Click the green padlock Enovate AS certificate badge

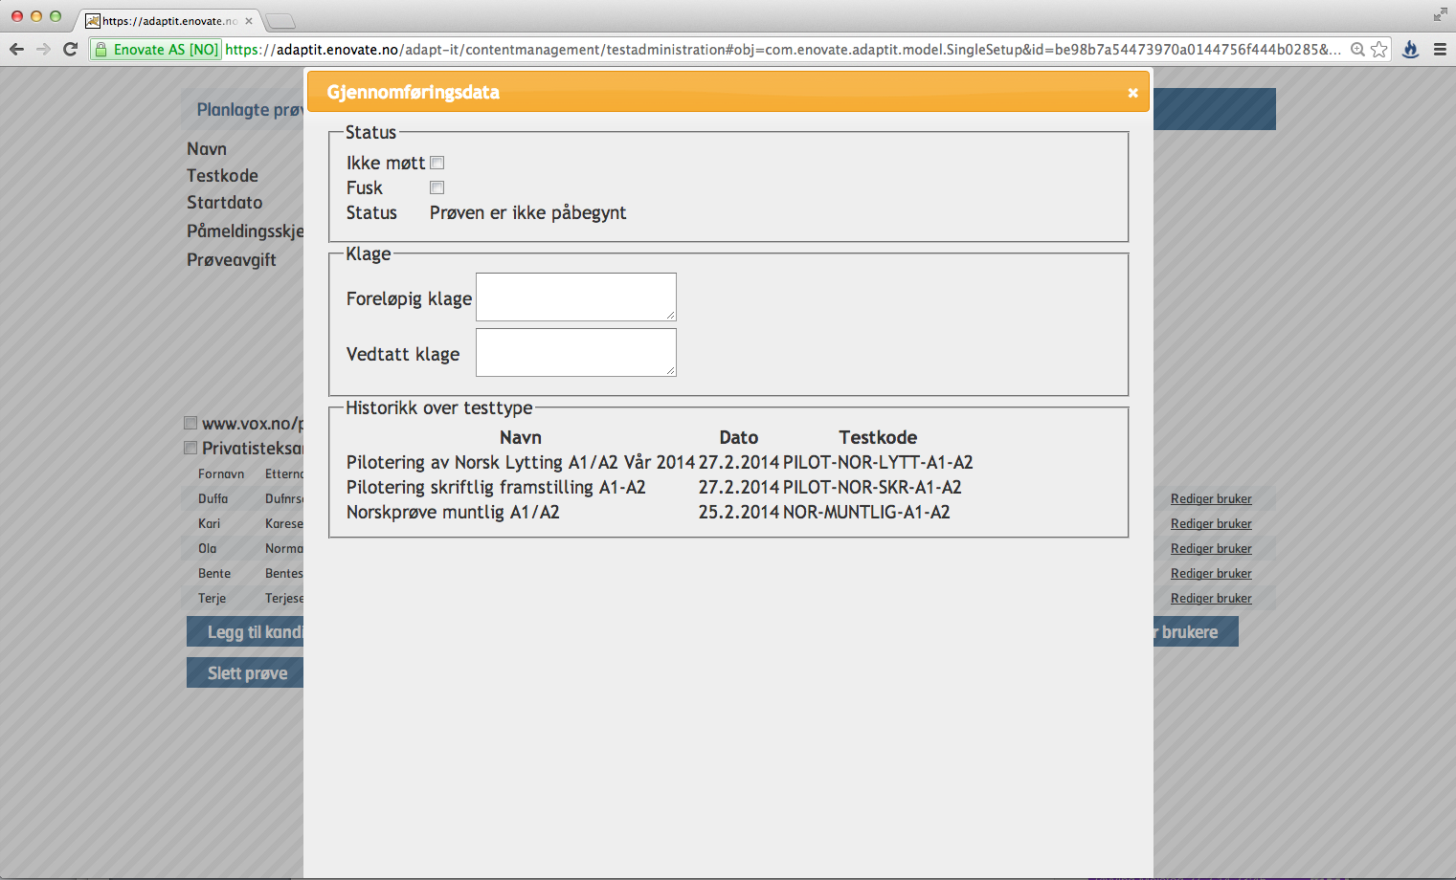[x=156, y=50]
